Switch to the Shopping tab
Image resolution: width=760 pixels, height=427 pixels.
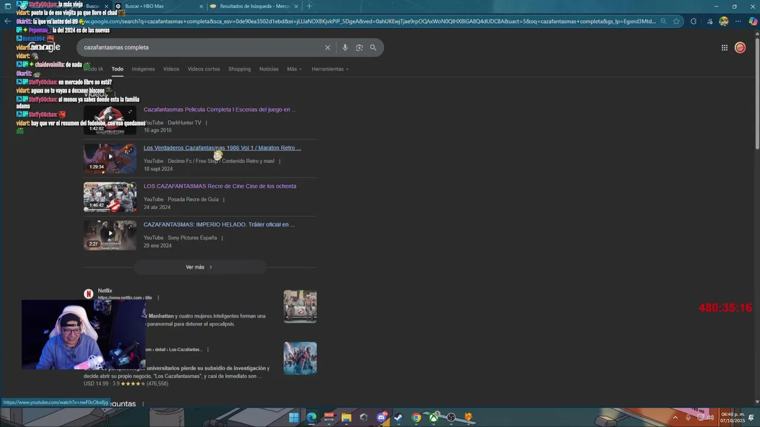(239, 69)
